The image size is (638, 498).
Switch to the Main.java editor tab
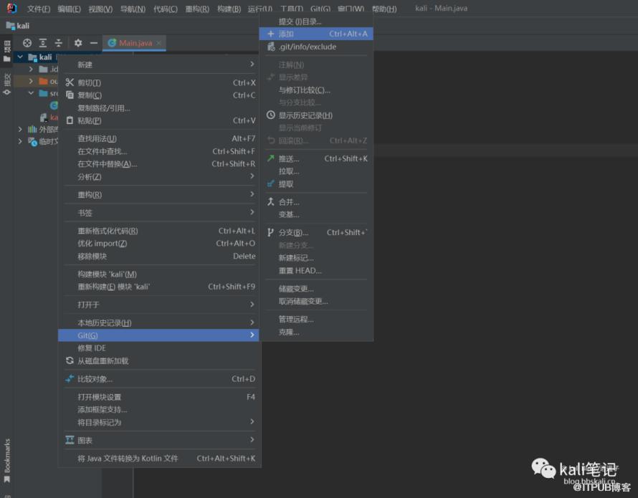[135, 43]
